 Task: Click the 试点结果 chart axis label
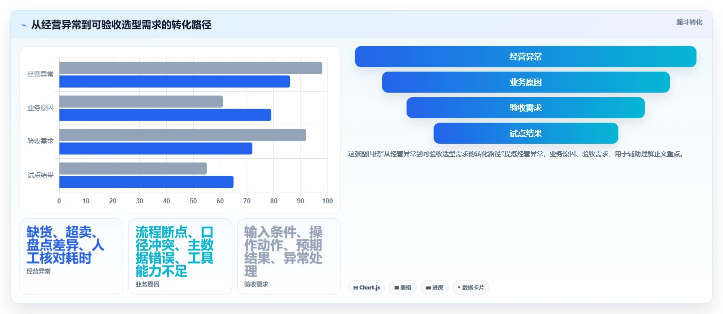pyautogui.click(x=41, y=175)
